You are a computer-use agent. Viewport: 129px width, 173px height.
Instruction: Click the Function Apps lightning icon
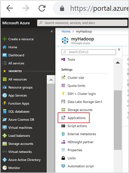tap(5, 103)
